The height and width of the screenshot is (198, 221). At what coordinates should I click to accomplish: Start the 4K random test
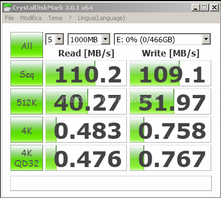click(x=27, y=130)
